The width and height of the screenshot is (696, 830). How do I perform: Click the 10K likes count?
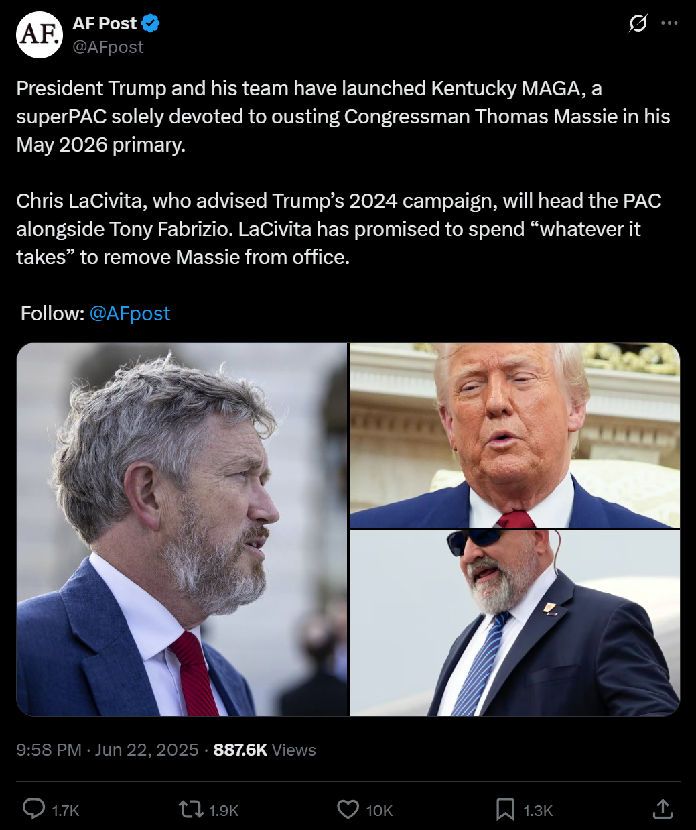[379, 811]
